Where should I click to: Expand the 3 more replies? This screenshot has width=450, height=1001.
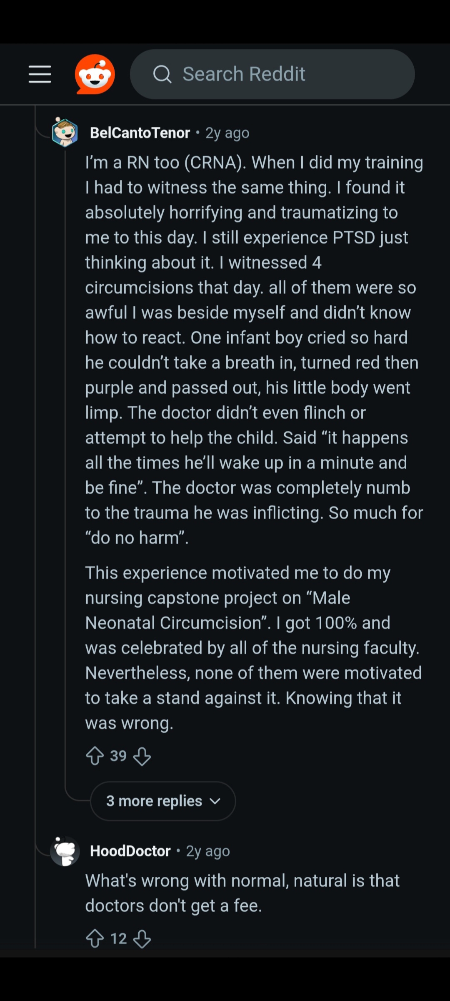[163, 801]
